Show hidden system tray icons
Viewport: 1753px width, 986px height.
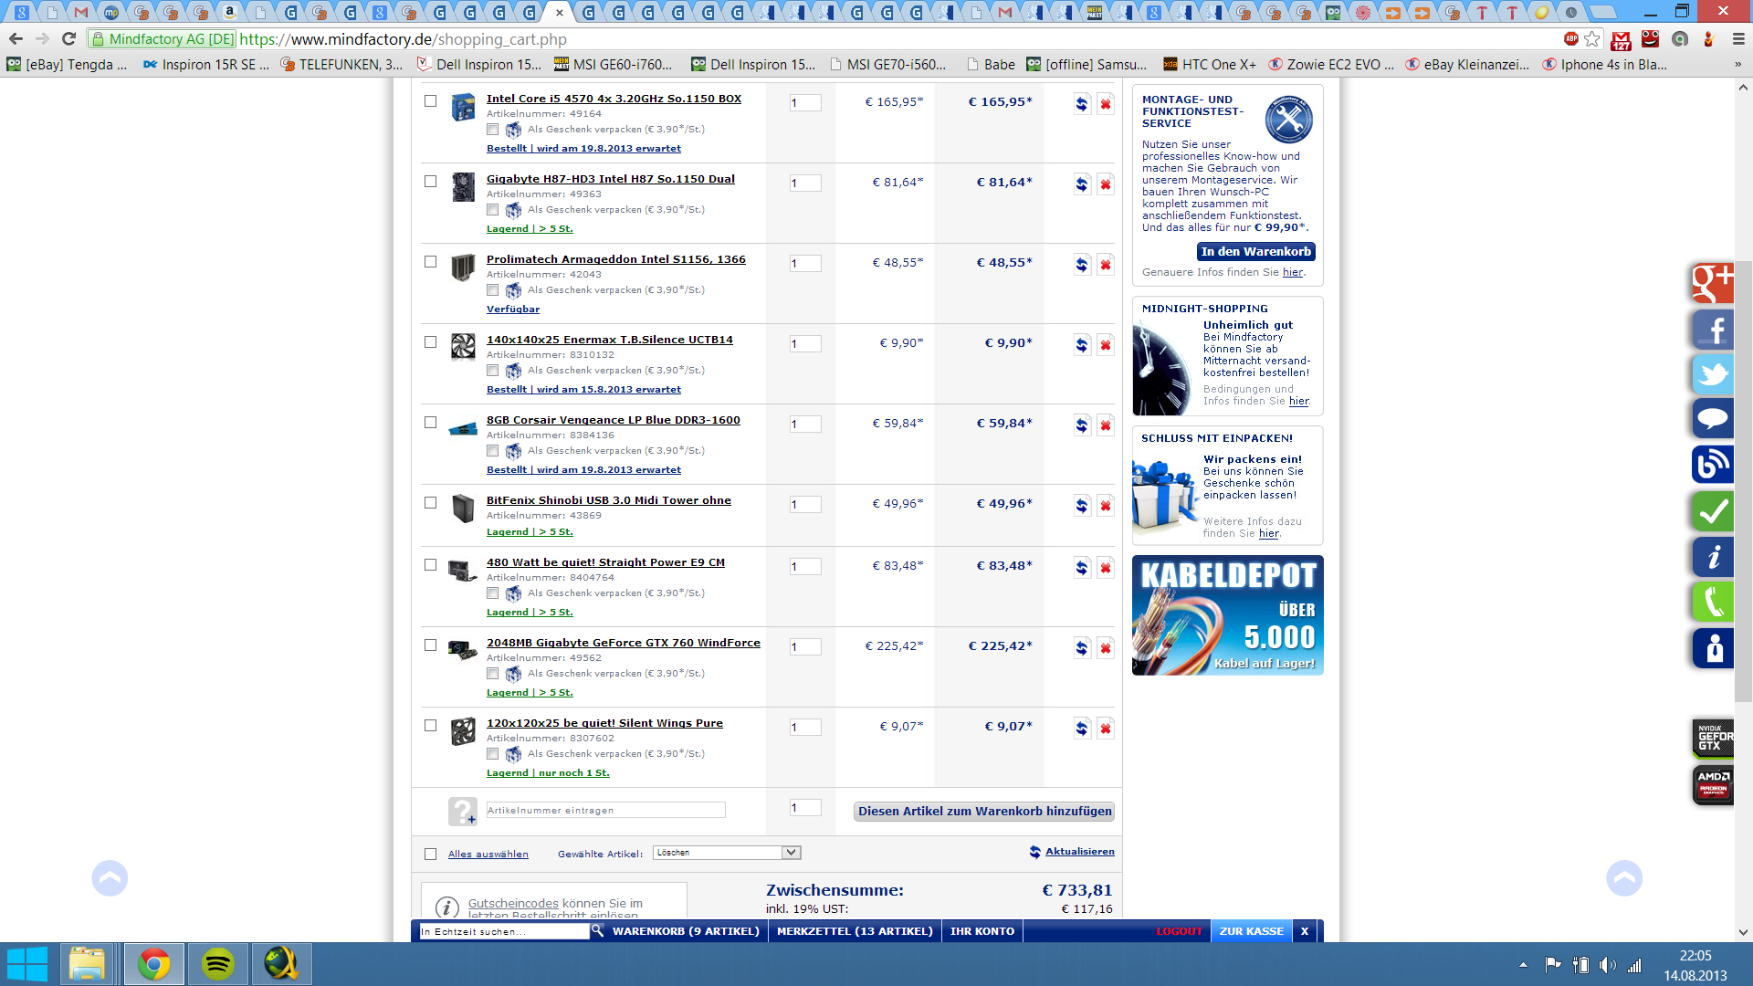(1523, 965)
